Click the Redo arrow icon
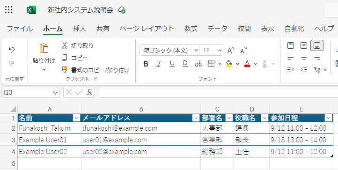338x170 pixels. pos(12,63)
